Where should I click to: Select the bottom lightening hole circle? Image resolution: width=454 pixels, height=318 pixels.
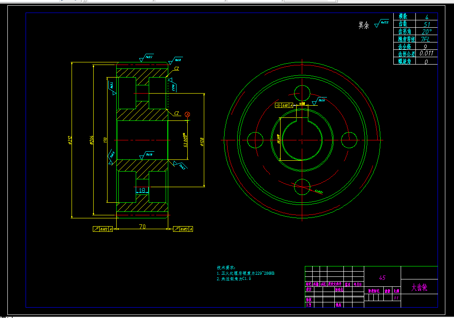tap(302, 187)
